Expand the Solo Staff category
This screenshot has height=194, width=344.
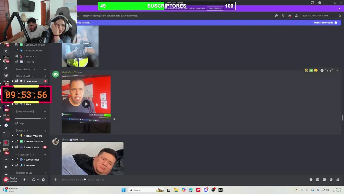[24, 155]
